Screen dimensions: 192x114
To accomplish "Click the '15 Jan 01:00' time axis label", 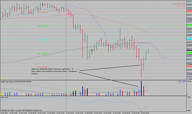I will (x=79, y=113).
